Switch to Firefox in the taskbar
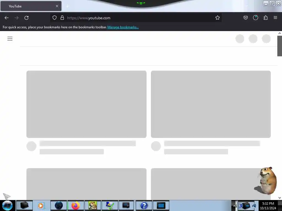The height and width of the screenshot is (211, 282). (x=75, y=206)
